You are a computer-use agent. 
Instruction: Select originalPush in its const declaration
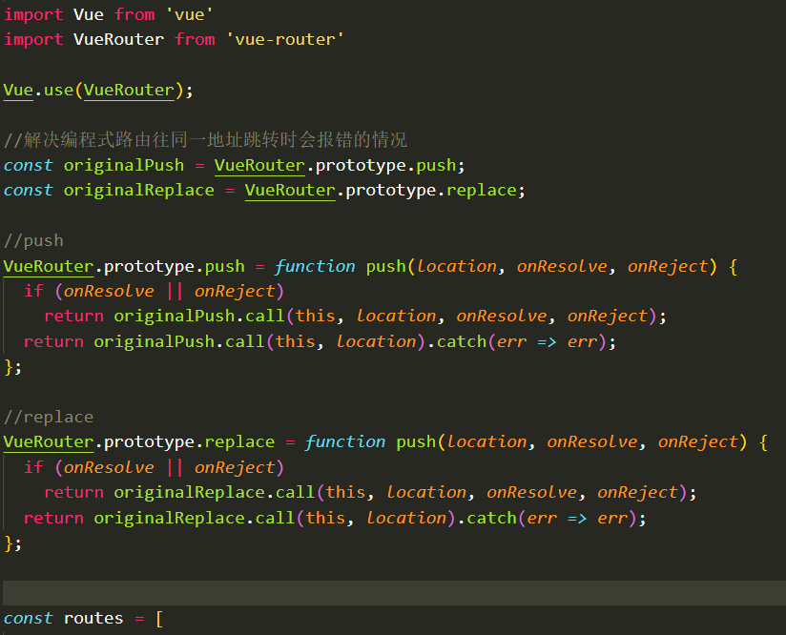click(124, 165)
